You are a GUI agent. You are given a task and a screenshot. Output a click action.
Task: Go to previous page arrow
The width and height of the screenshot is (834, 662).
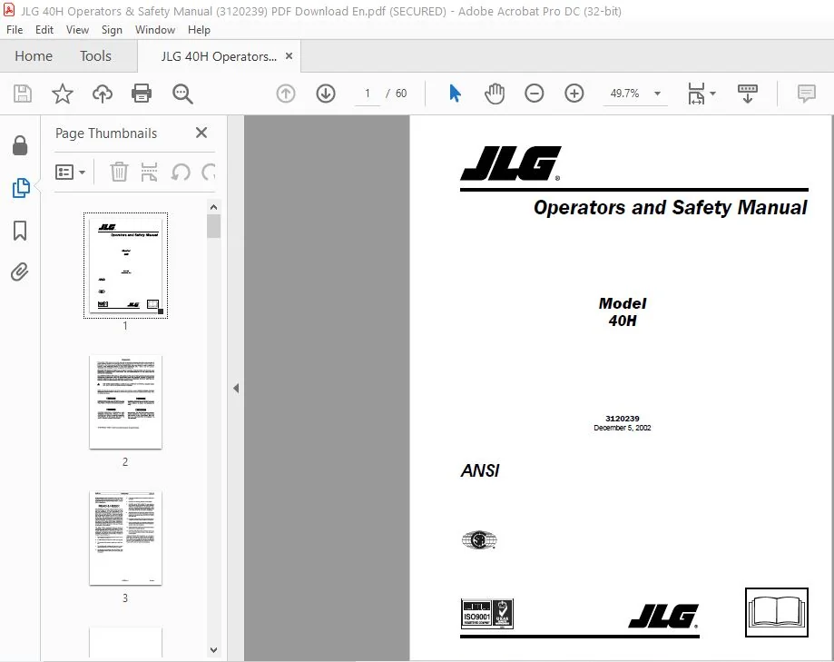(x=286, y=94)
